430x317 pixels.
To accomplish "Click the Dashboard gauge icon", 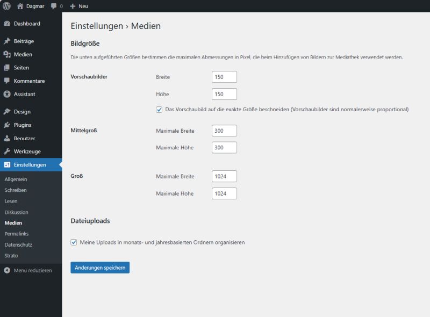I will point(7,24).
